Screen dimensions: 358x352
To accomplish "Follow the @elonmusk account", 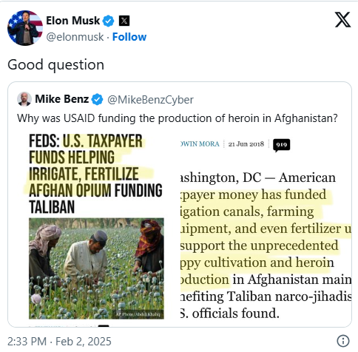I will point(129,37).
